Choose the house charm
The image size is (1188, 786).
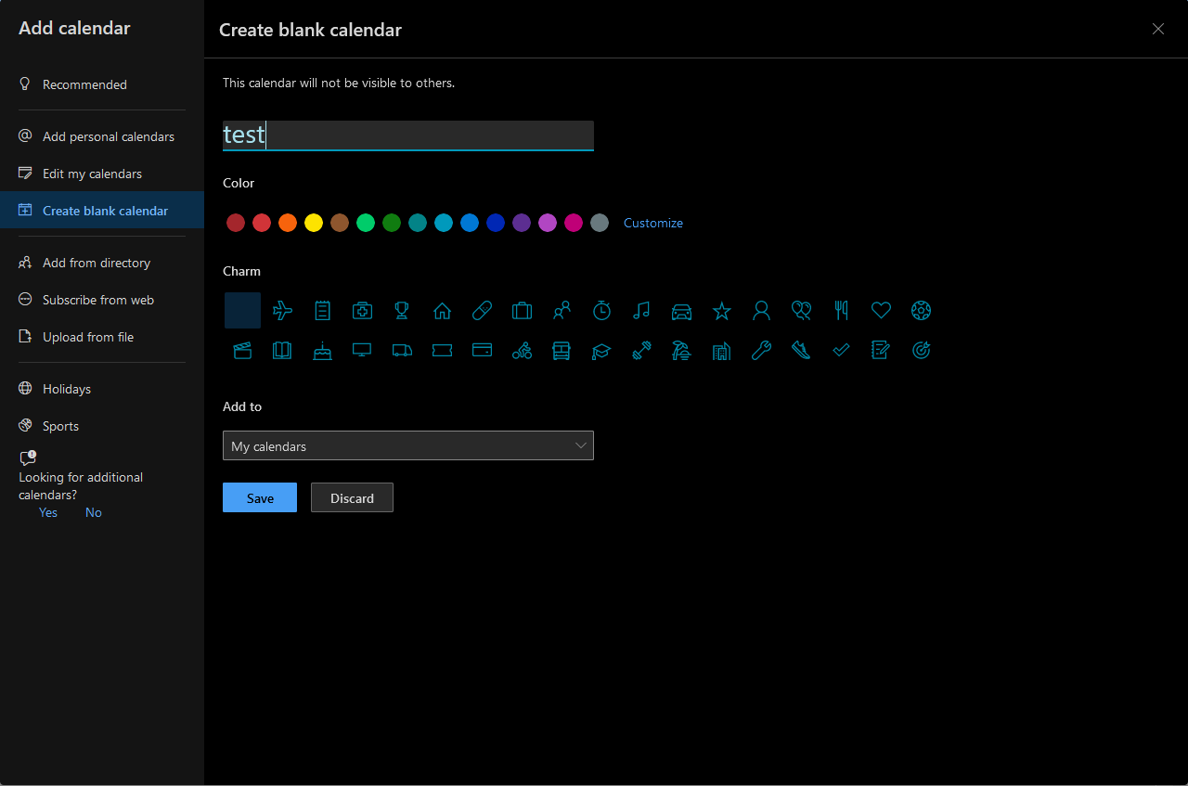(x=442, y=311)
